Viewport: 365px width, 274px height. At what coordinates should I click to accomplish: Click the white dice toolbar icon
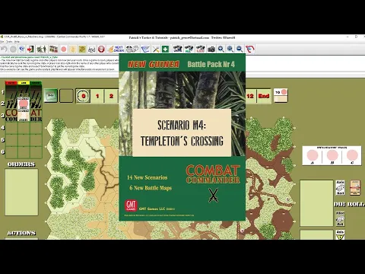tap(91, 49)
